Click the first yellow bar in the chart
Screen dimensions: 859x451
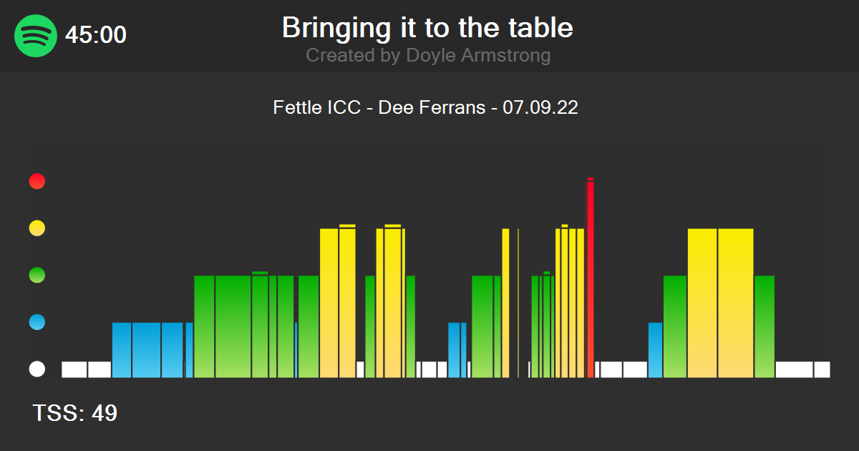tap(329, 303)
